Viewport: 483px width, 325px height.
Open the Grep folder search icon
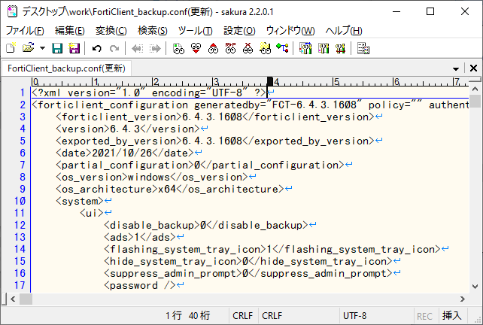coord(265,48)
